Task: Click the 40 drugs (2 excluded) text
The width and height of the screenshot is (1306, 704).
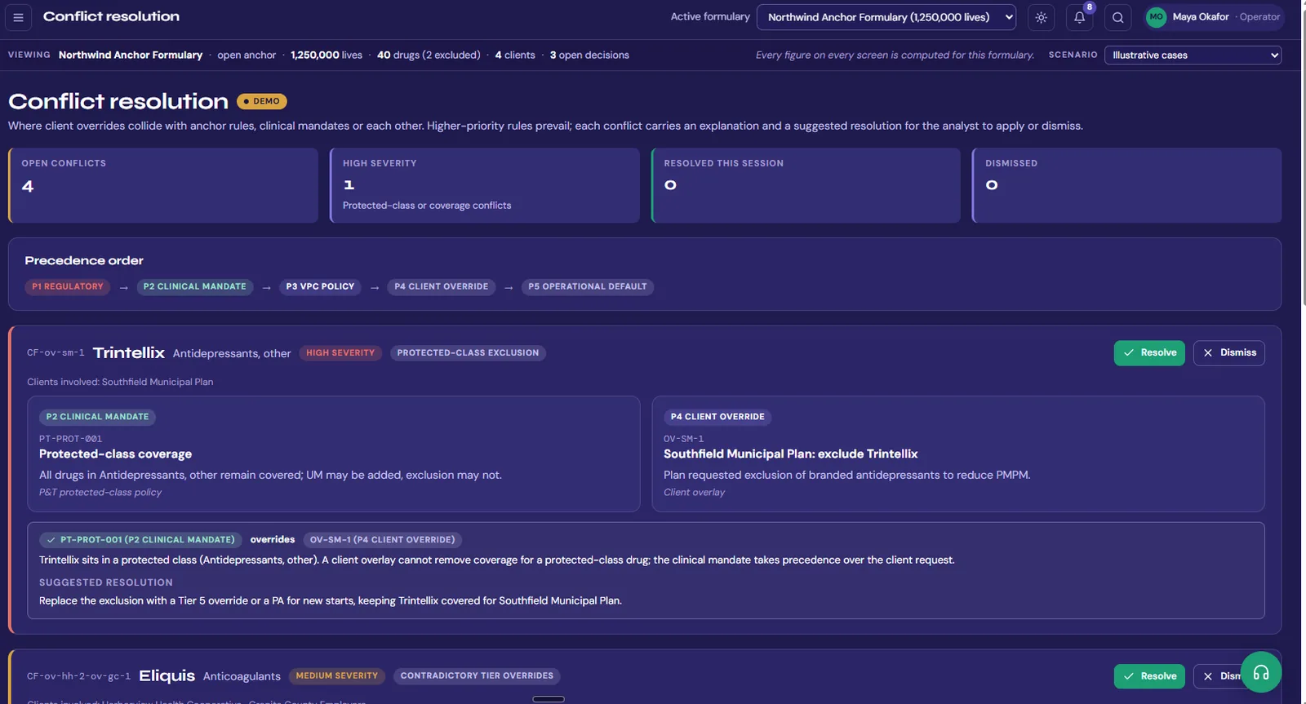Action: (x=429, y=55)
